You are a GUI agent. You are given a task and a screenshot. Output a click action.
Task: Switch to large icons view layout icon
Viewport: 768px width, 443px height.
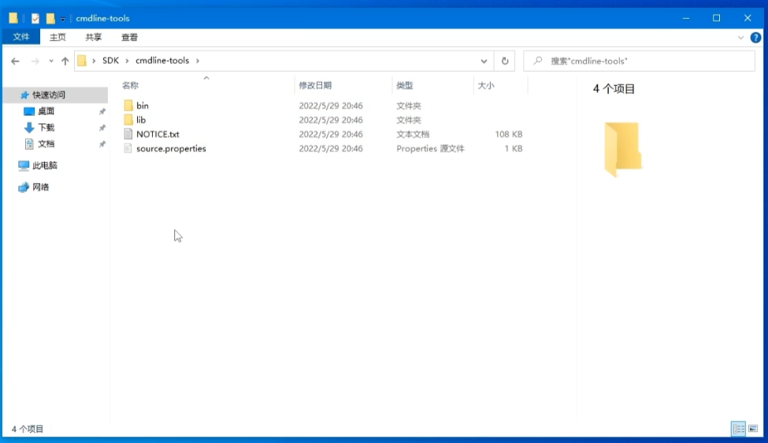pyautogui.click(x=753, y=429)
